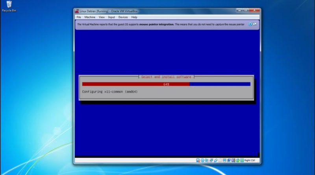Image resolution: width=315 pixels, height=175 pixels.
Task: Click the Configuring x11-common (amd64) text
Action: coord(110,92)
